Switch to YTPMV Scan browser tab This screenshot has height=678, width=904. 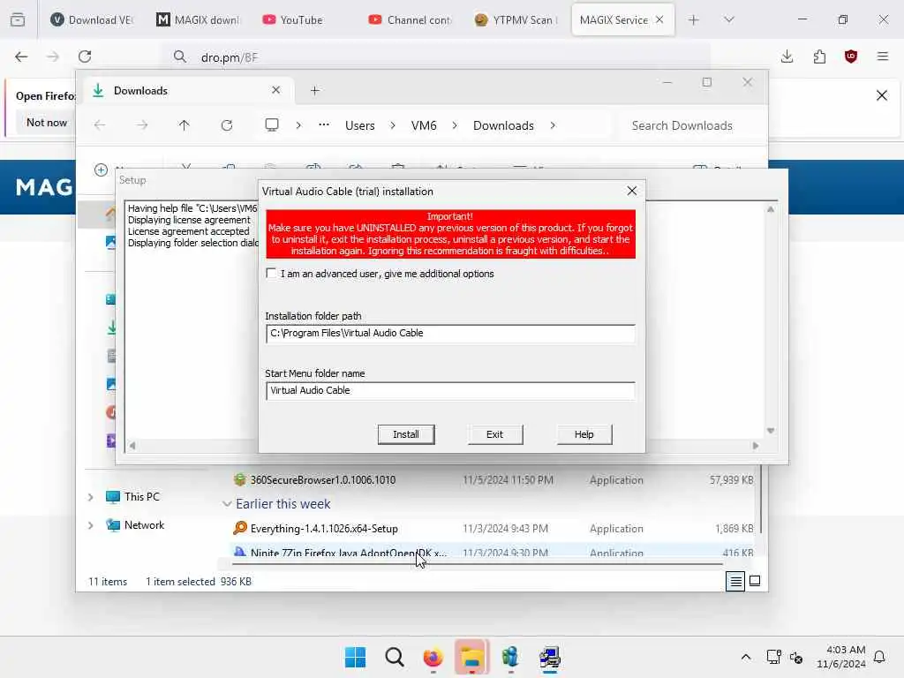517,19
